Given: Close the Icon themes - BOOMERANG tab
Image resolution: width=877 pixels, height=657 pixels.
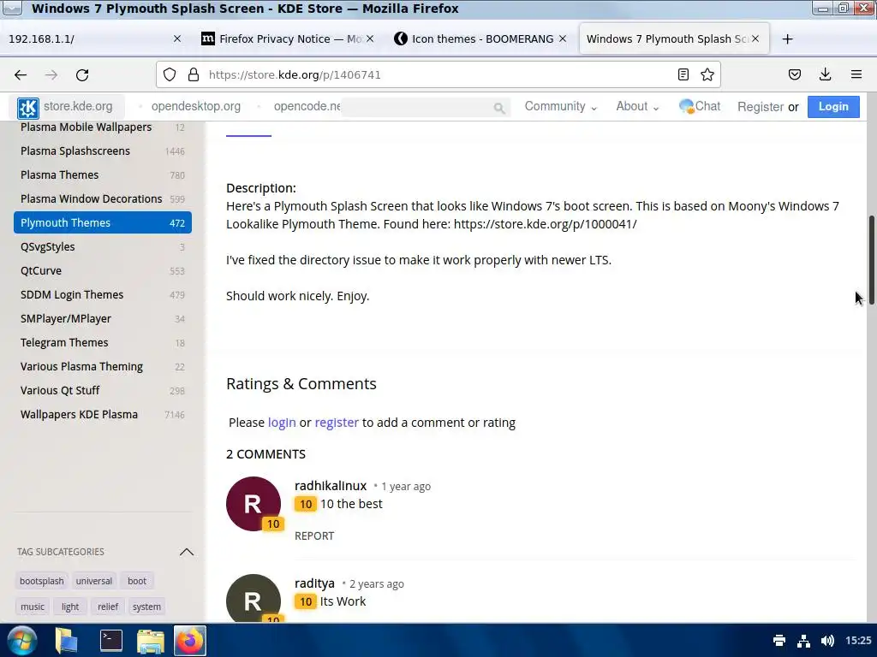Looking at the screenshot, I should 563,38.
